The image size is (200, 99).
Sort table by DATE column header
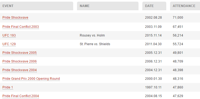(154, 6)
